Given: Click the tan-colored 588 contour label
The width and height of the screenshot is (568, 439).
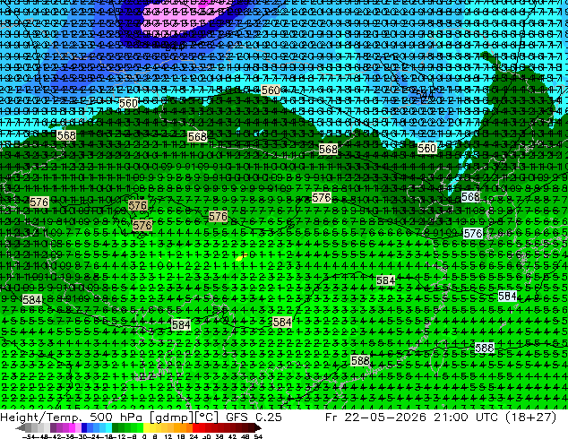Looking at the screenshot, I should (x=360, y=360).
